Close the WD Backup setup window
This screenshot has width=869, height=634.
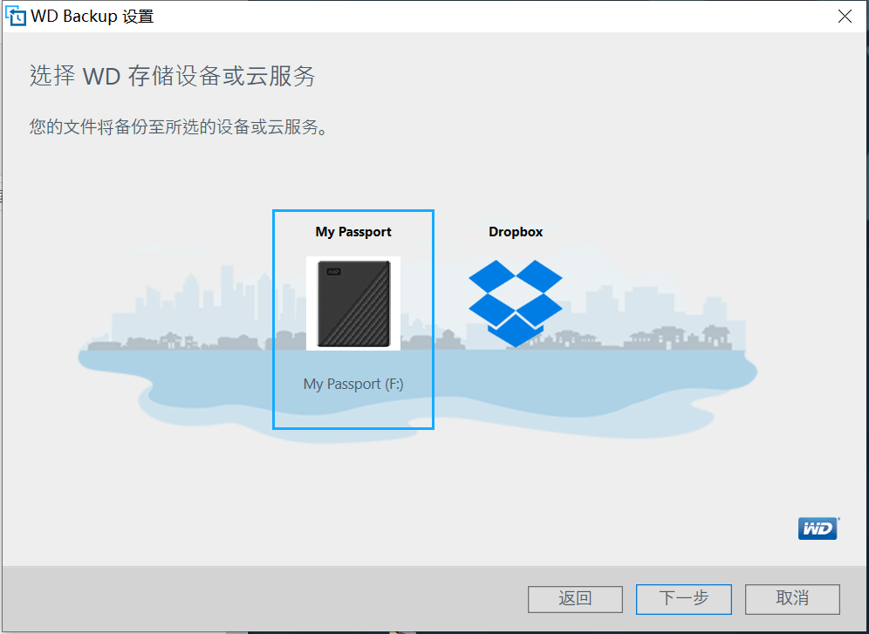pos(845,16)
